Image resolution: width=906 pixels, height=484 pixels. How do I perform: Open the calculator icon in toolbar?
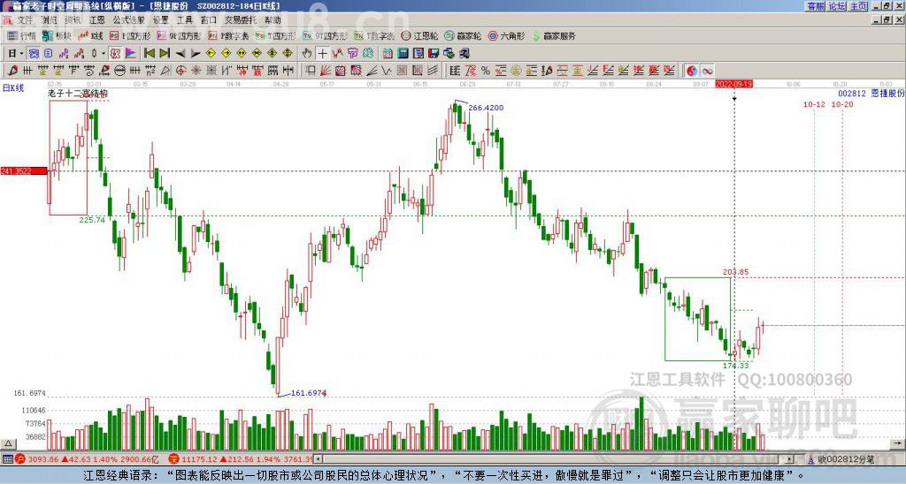(403, 54)
